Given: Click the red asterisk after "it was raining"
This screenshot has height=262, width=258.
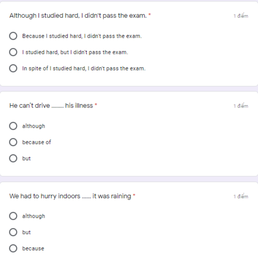Looking at the screenshot, I should click(134, 195).
